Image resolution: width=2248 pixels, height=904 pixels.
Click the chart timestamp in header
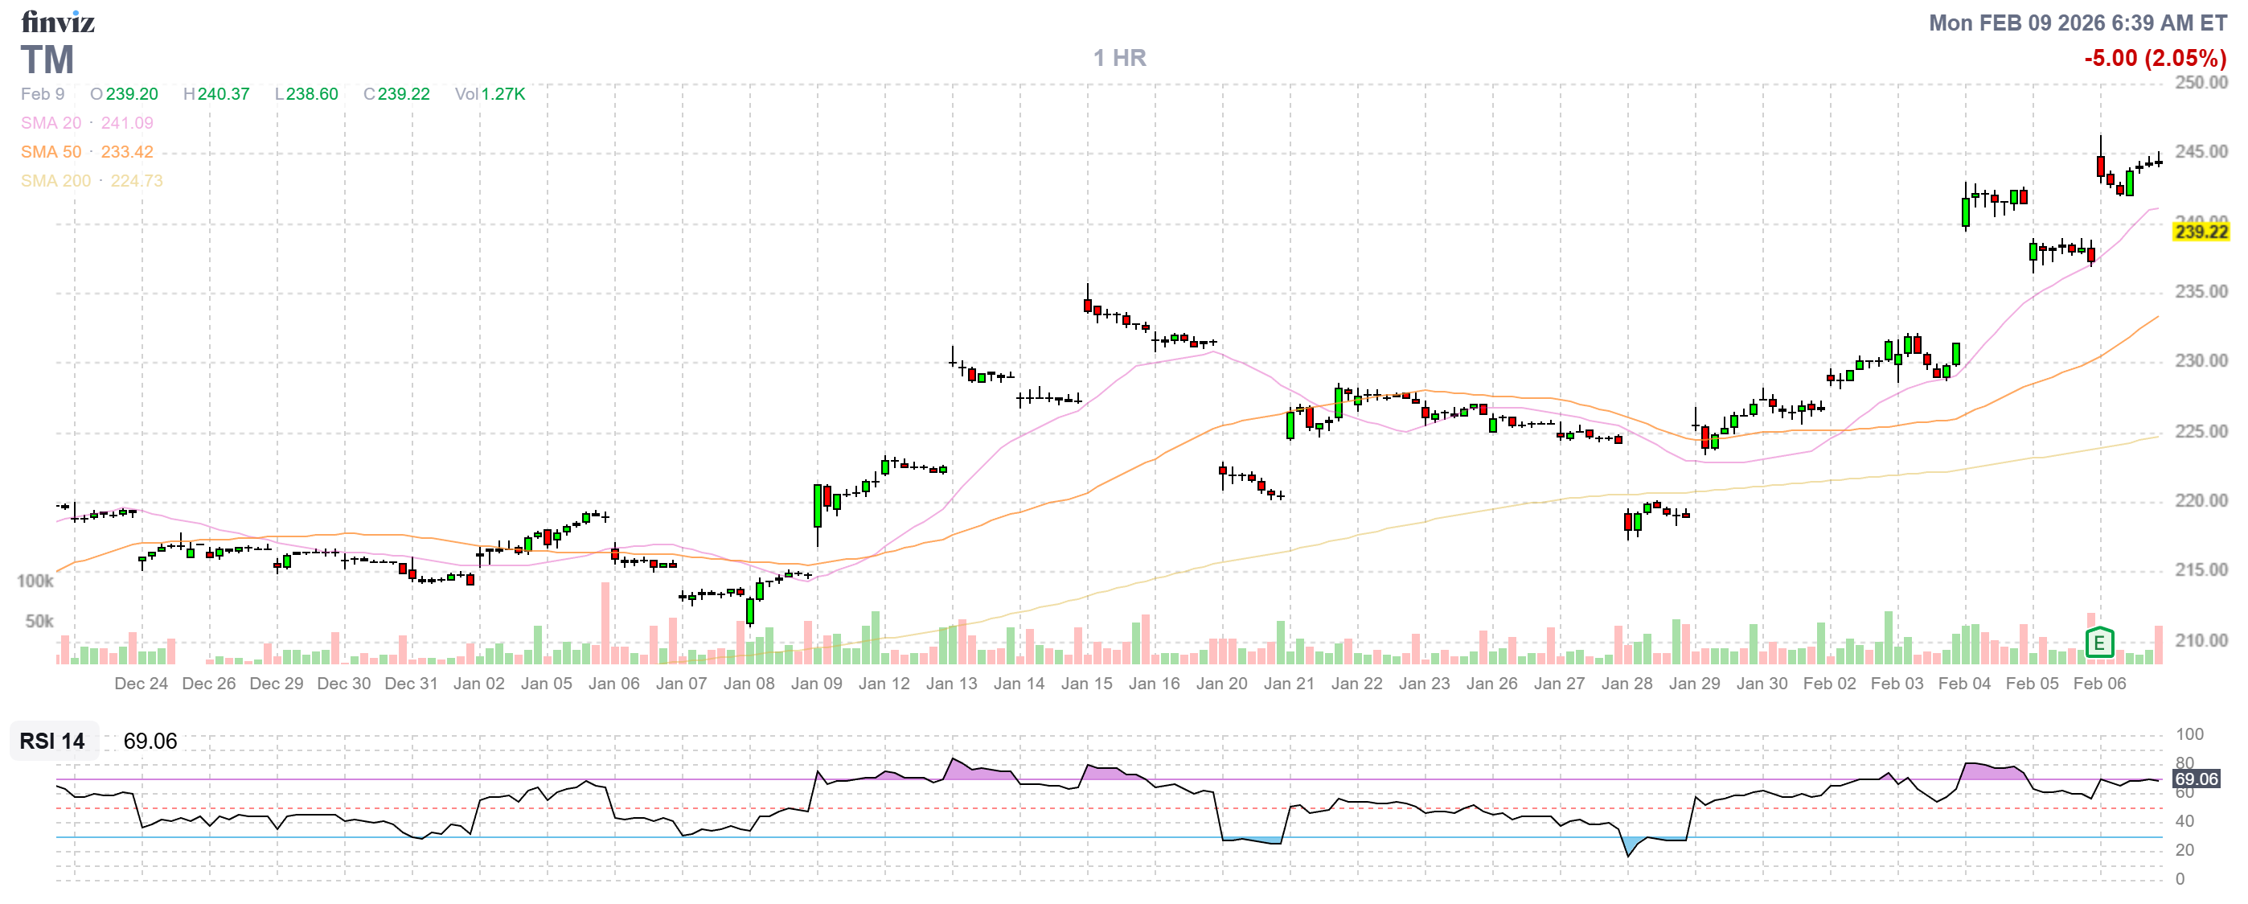(2077, 23)
